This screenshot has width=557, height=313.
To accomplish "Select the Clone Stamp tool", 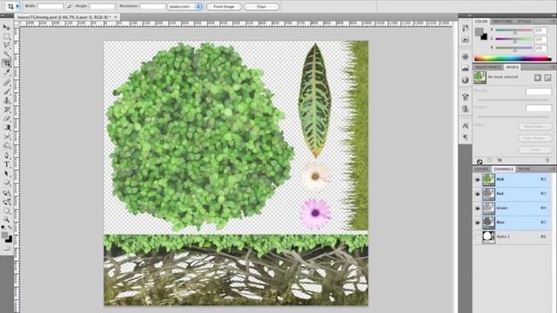I will (x=6, y=101).
